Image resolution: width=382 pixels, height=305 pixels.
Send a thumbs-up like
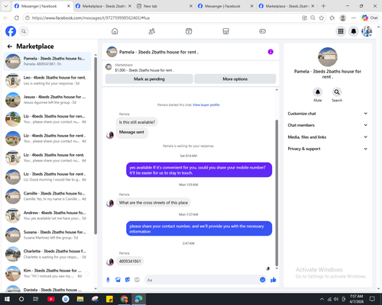click(274, 280)
